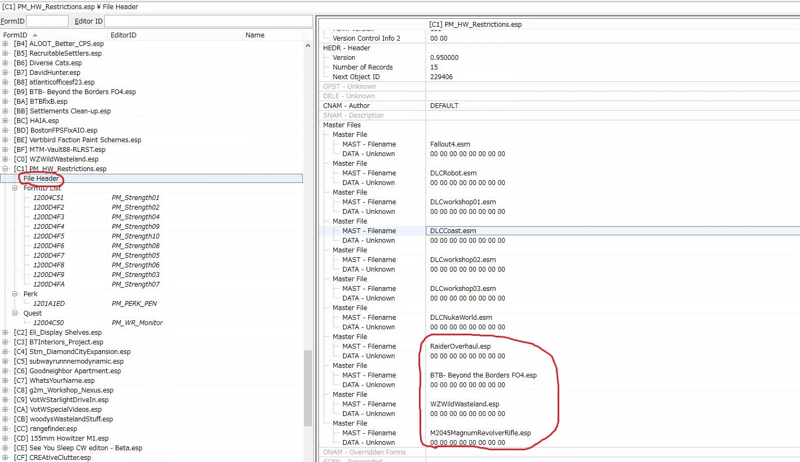Click the Version Control Info 2 row

tap(367, 38)
